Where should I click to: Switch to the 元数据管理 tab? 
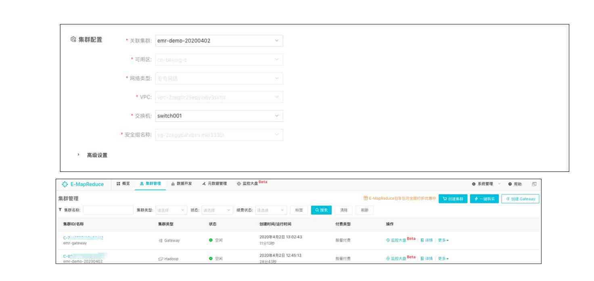tap(214, 184)
